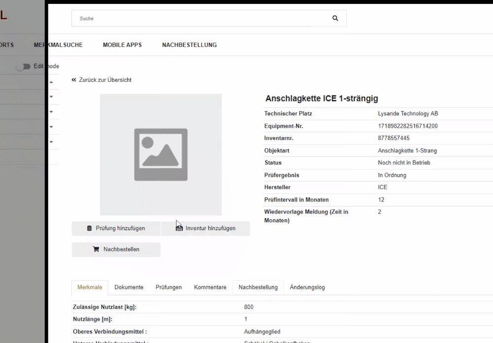Click the Zurück zur Übersicht link
The width and height of the screenshot is (493, 343).
click(x=105, y=80)
